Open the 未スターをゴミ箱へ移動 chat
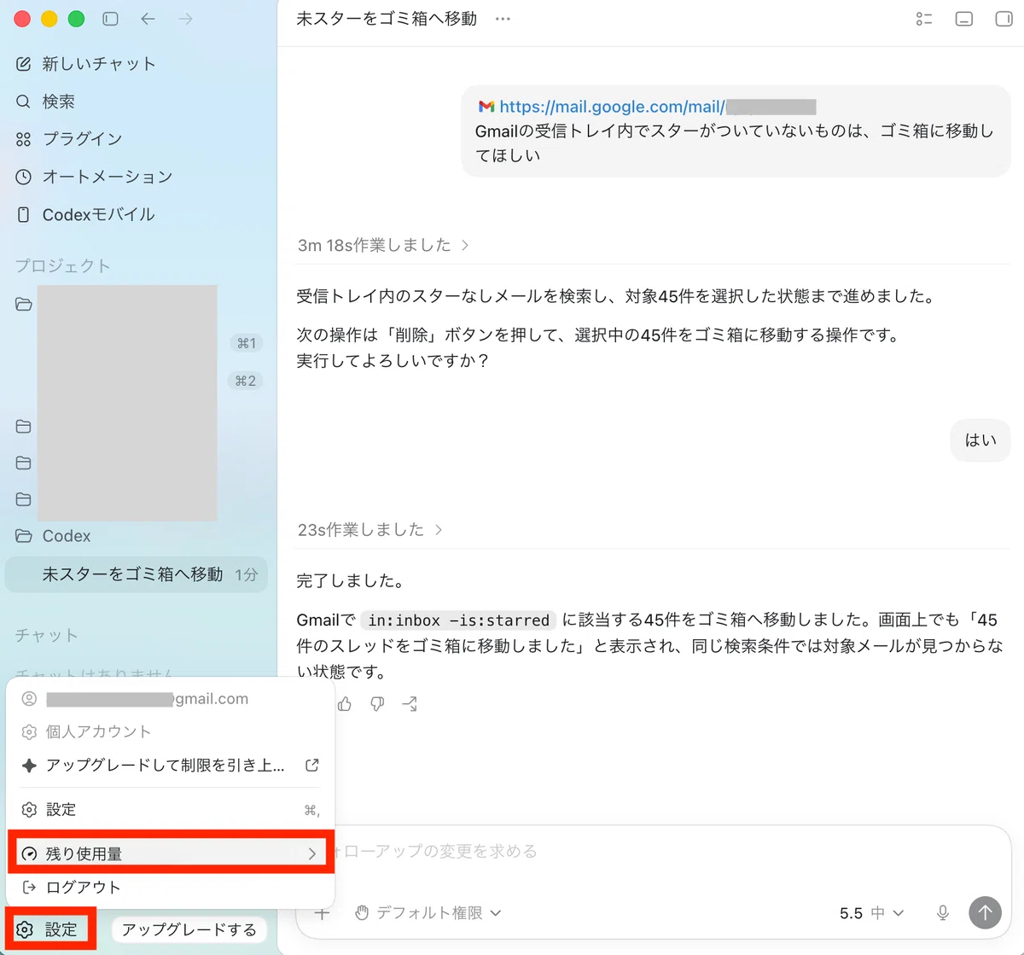 point(137,574)
